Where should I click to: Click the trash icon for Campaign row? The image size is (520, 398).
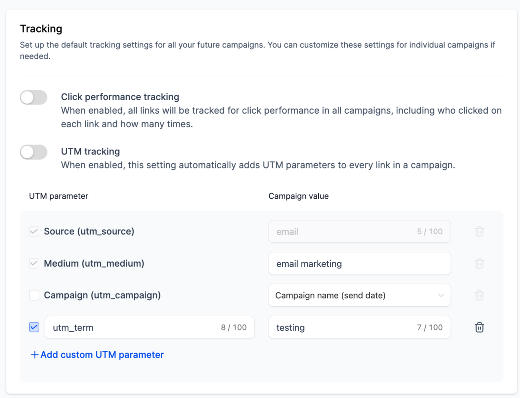point(479,296)
